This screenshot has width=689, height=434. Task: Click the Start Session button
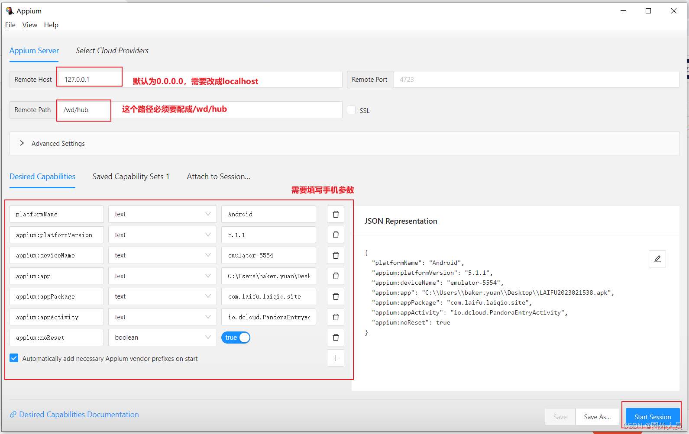click(x=653, y=417)
